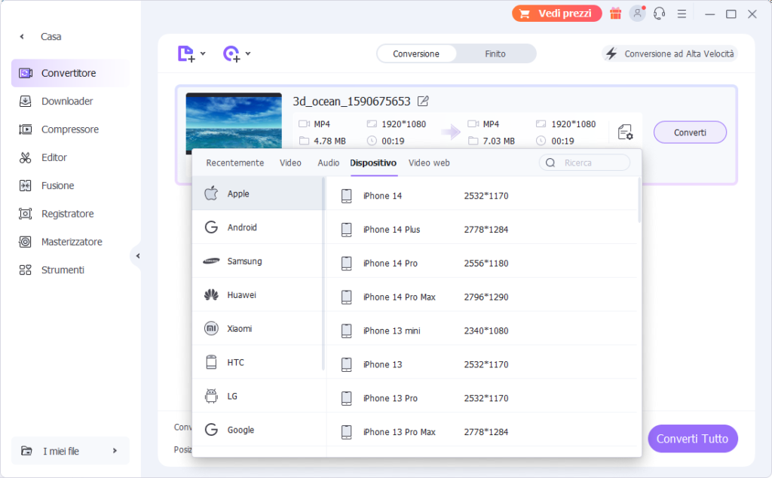
Task: Open the user account icon
Action: [x=638, y=14]
